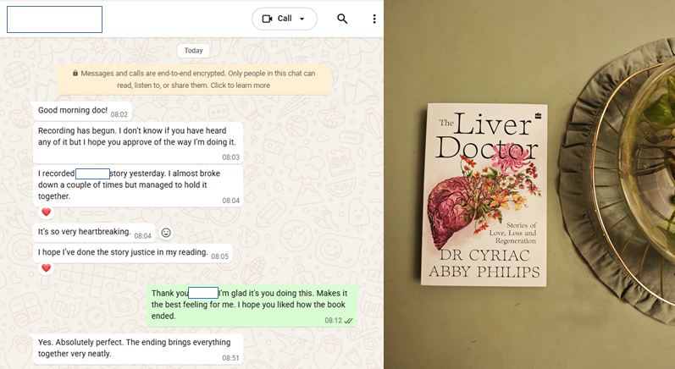Open emoji reaction for "It's so very heartbreaking"
The image size is (675, 369).
point(166,233)
